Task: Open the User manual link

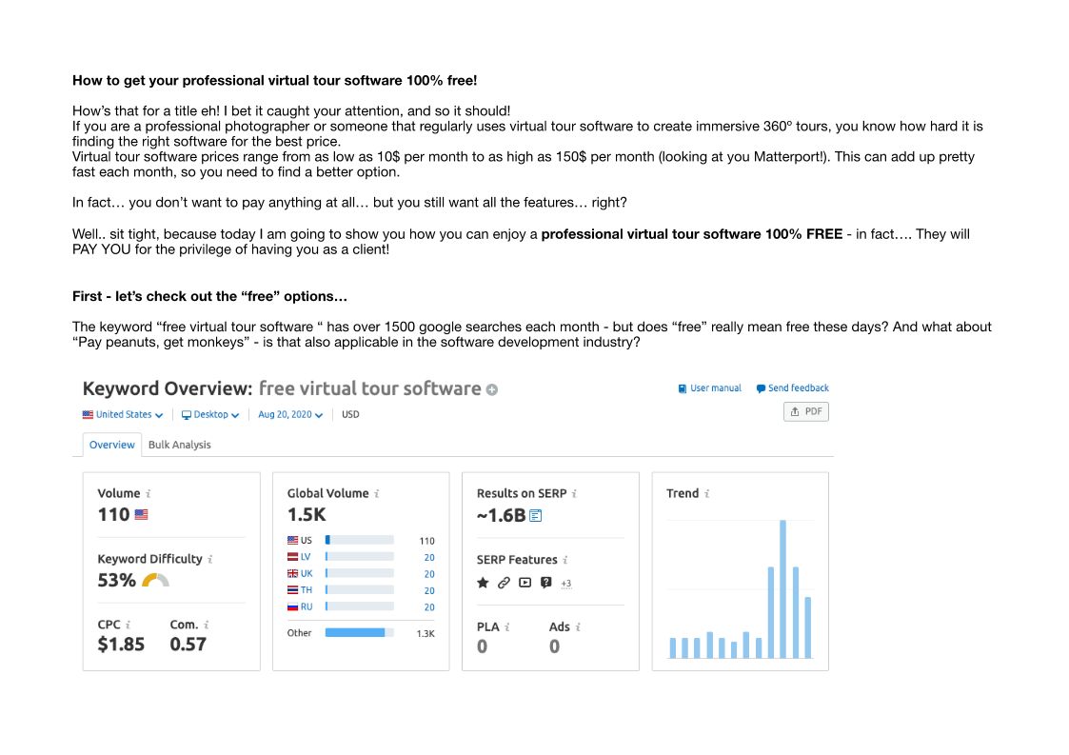Action: pos(710,388)
